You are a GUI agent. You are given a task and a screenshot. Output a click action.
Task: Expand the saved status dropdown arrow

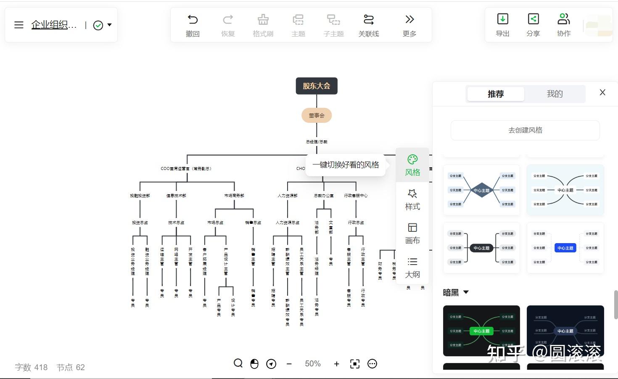(x=109, y=25)
